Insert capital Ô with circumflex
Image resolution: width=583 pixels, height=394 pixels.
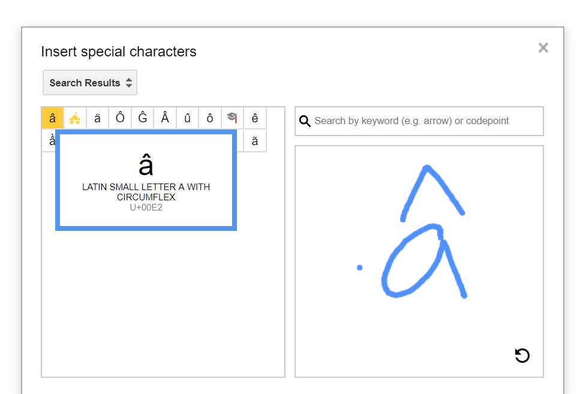(x=120, y=118)
